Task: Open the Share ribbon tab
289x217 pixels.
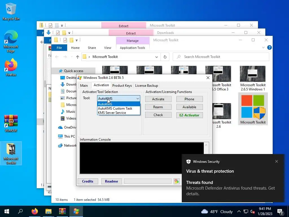Action: point(92,48)
